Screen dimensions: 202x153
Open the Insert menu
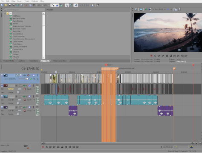pyautogui.click(x=20, y=1)
